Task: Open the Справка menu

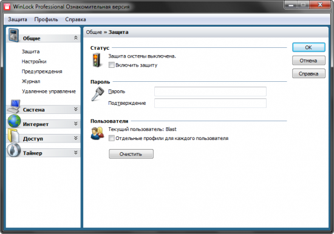Action: point(75,19)
